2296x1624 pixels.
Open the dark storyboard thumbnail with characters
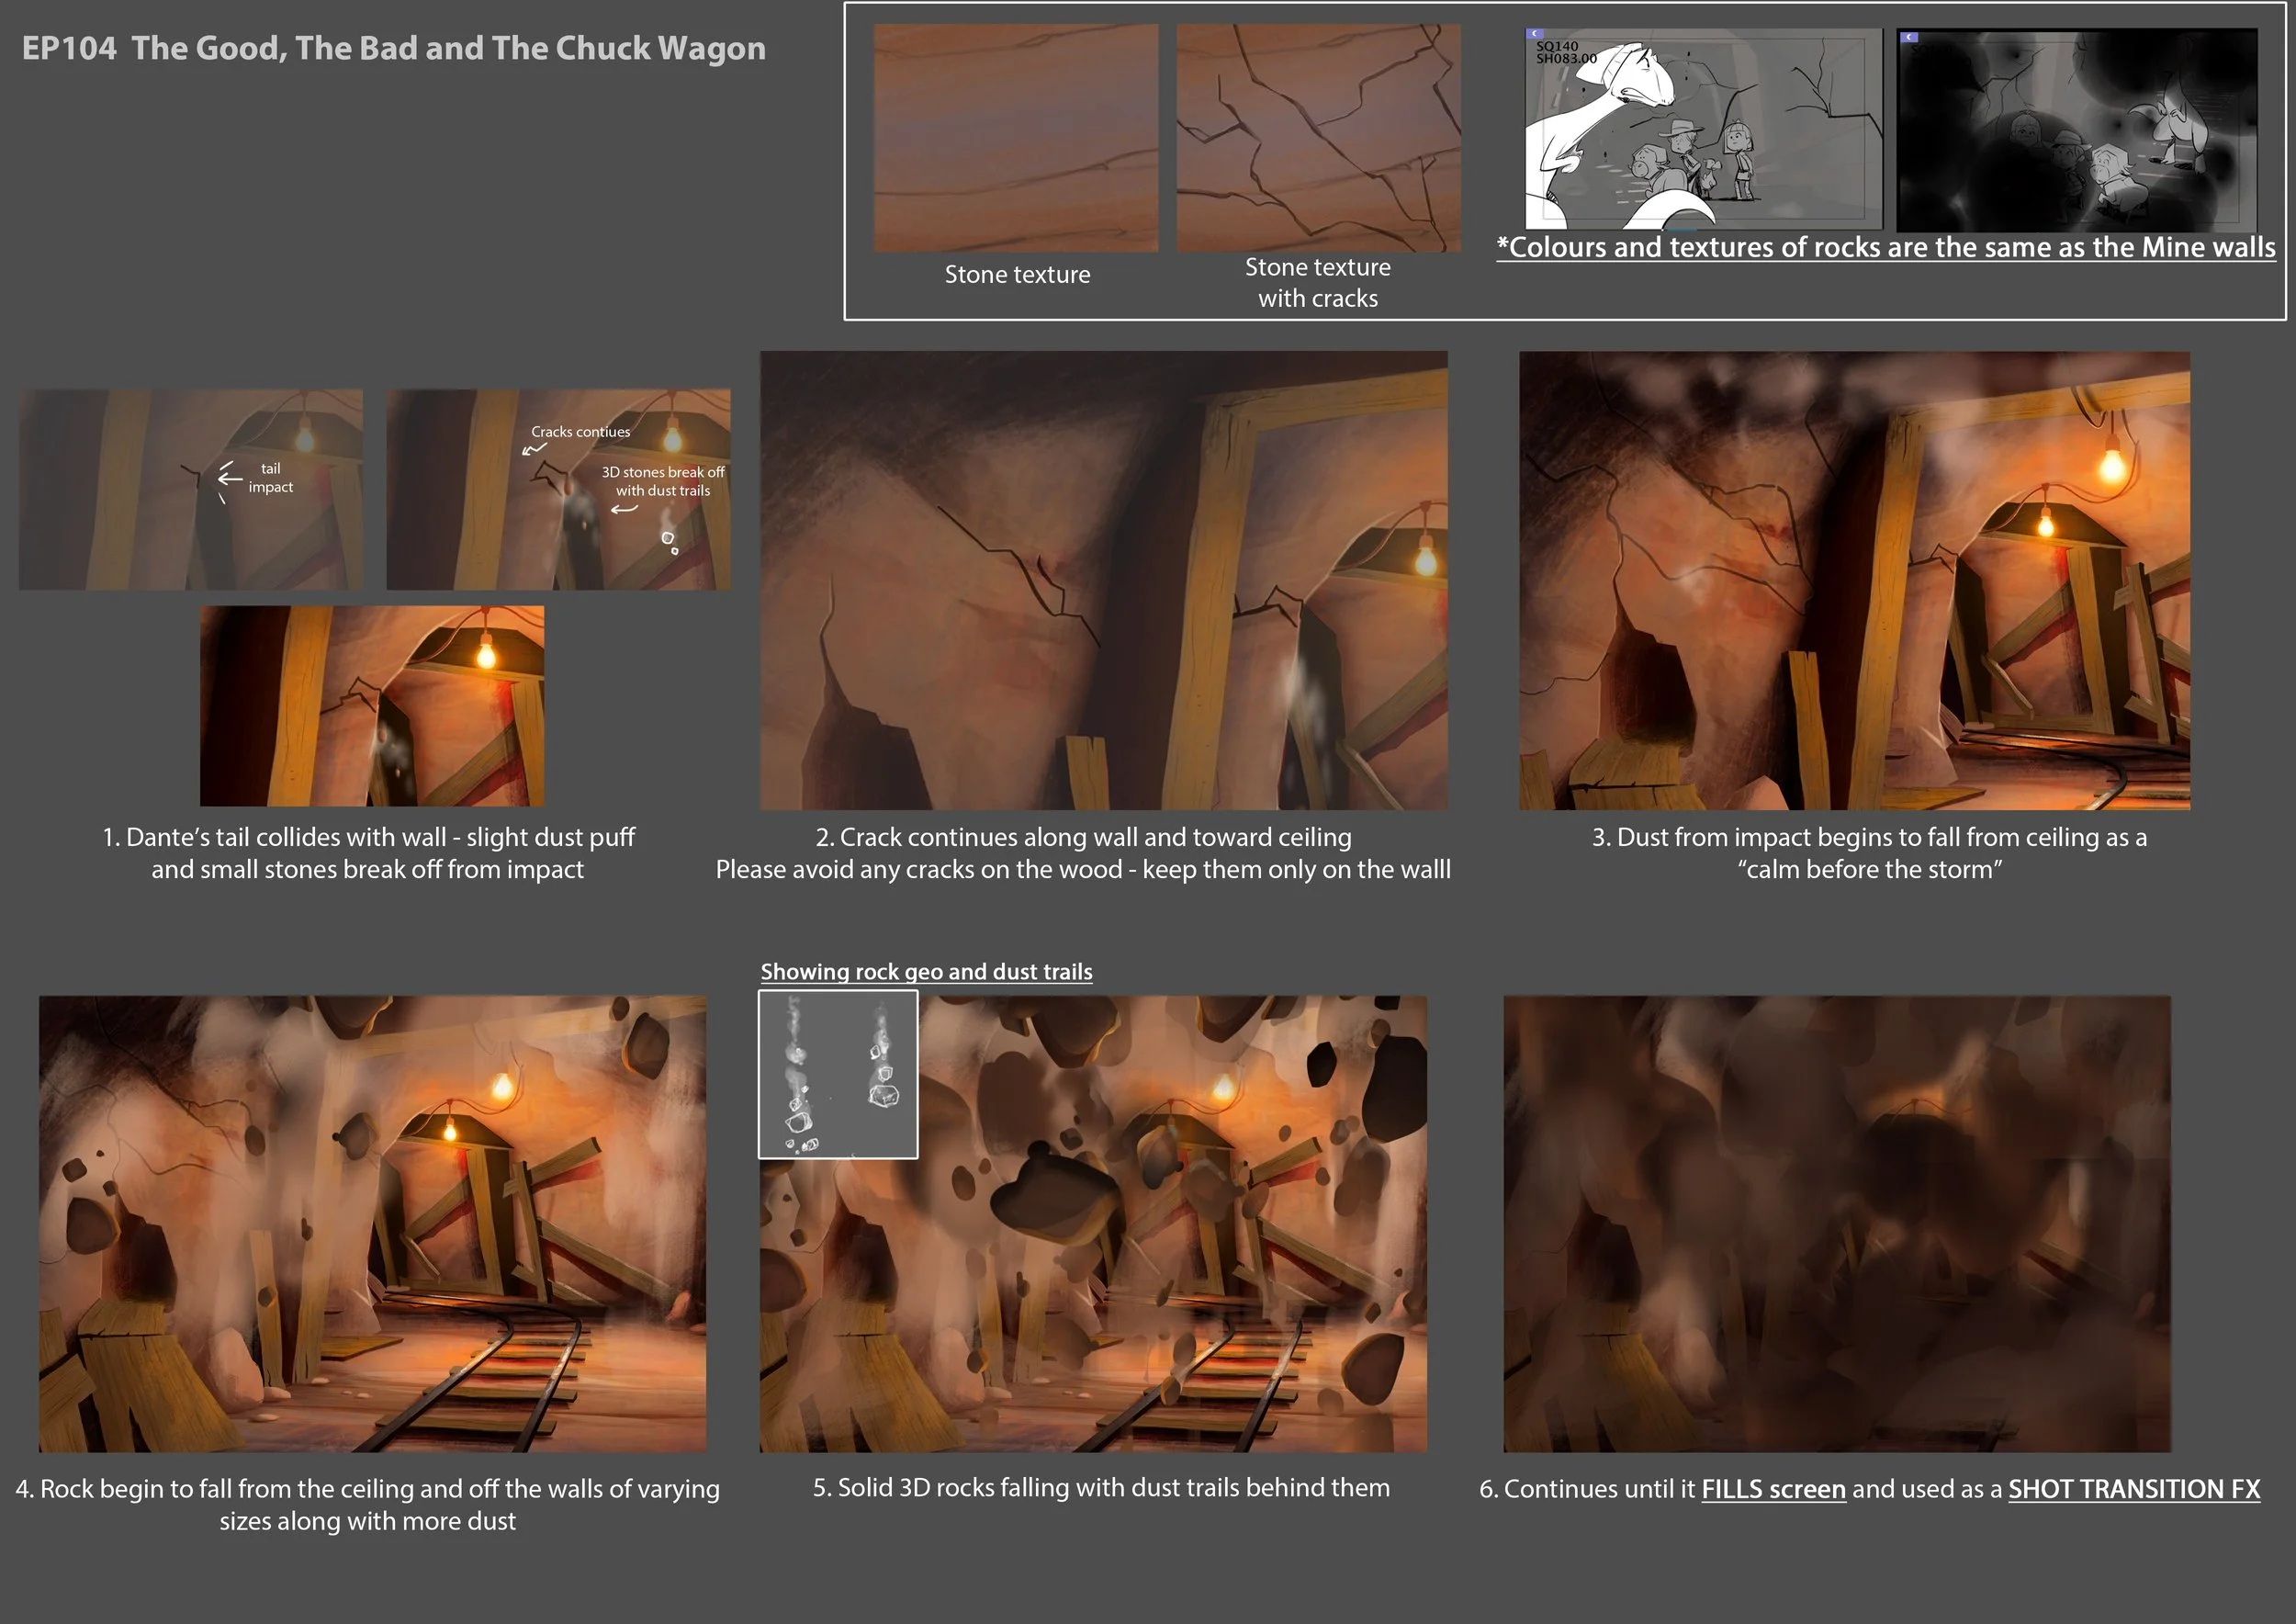point(2077,130)
